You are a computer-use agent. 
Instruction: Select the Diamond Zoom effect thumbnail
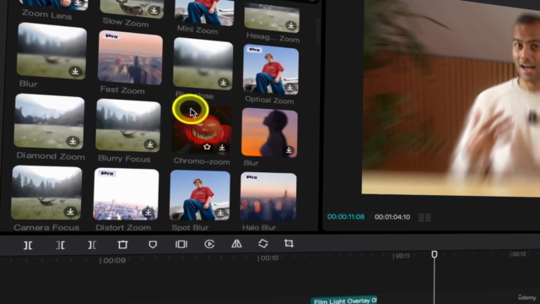[49, 121]
